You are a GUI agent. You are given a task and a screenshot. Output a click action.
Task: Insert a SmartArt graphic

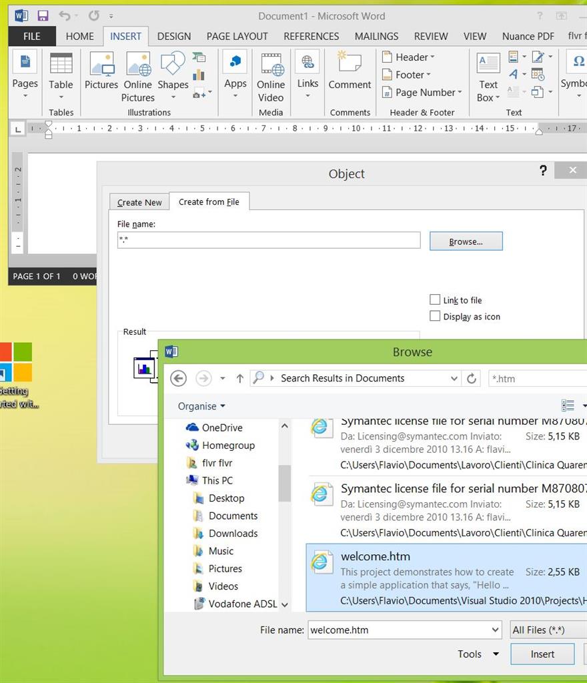pos(199,57)
